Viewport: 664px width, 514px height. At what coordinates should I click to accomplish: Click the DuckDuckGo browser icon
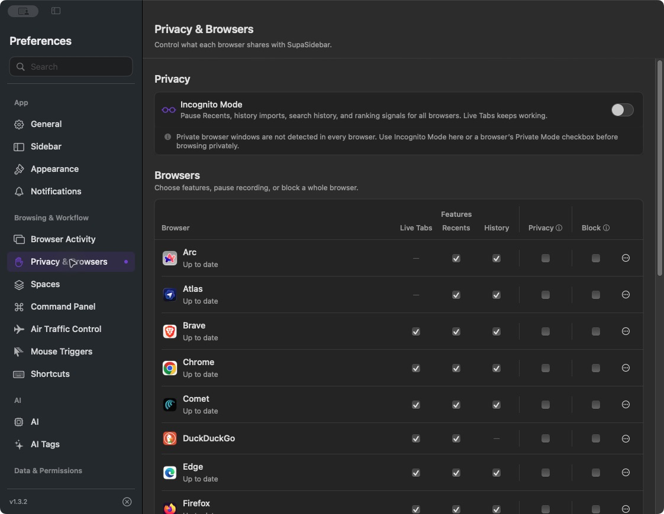click(170, 438)
